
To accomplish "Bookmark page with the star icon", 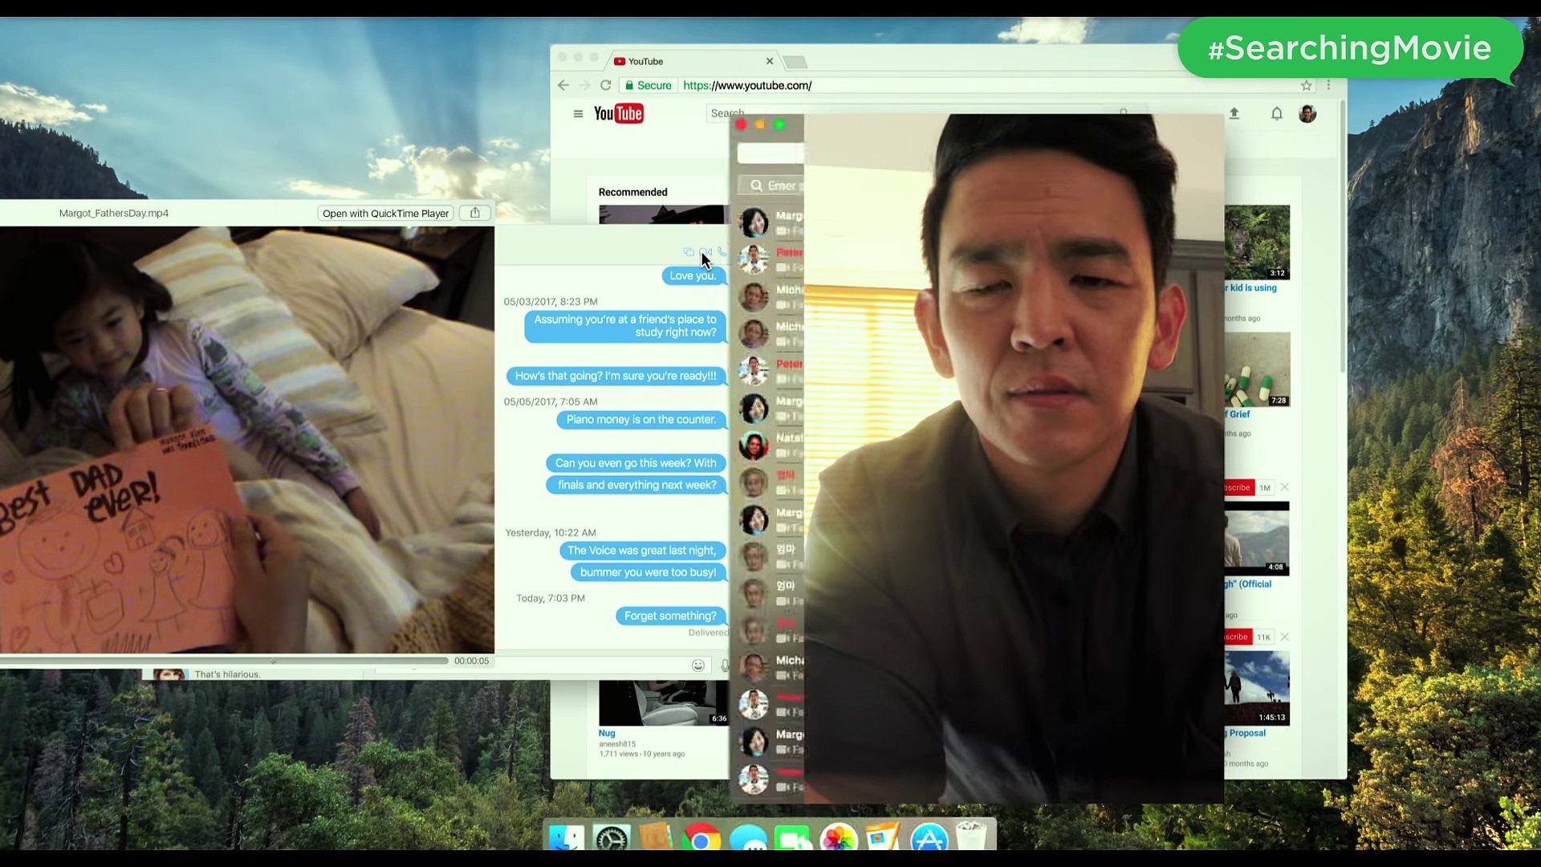I will click(x=1306, y=85).
